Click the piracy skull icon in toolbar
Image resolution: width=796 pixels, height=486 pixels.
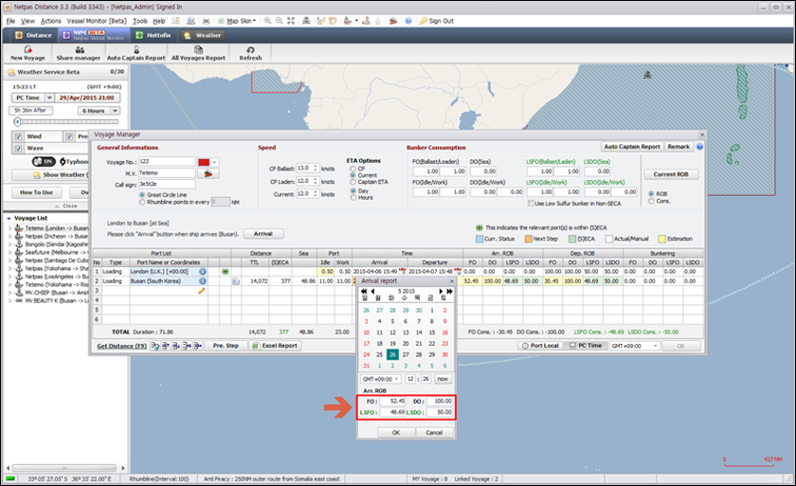click(306, 21)
